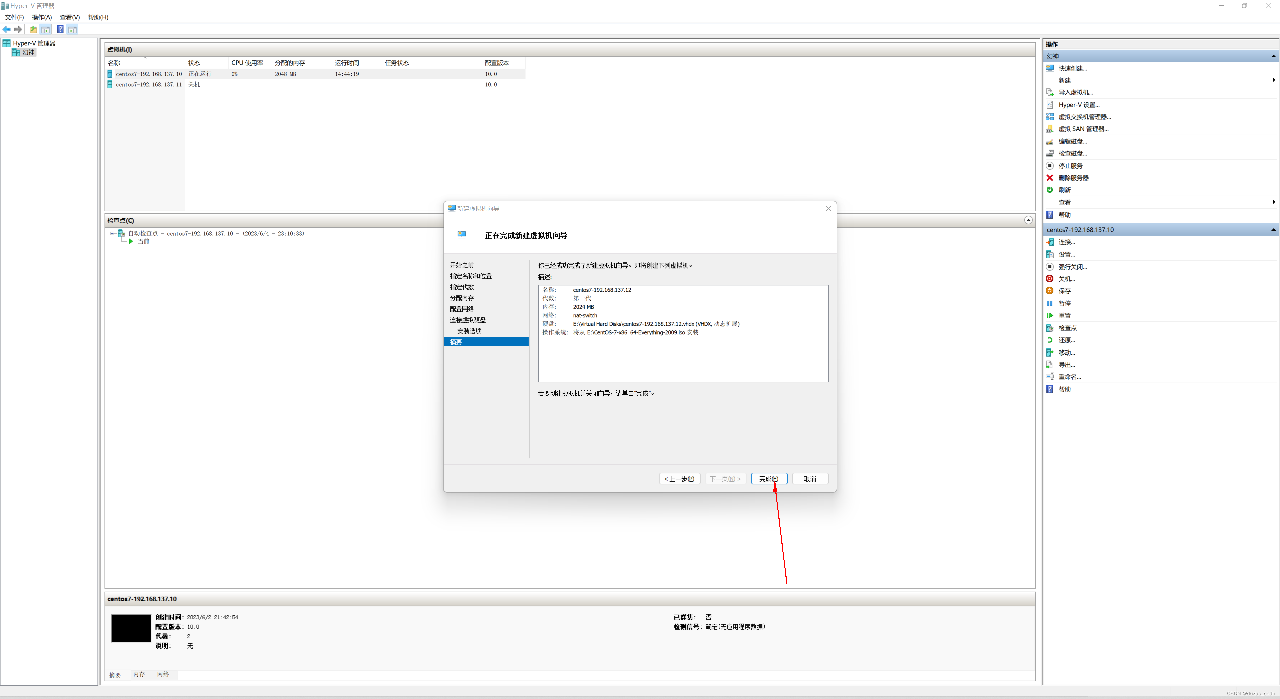Open the Virtual Switch Manager (虚拟交换机管理器) icon
This screenshot has width=1280, height=699.
click(x=1050, y=117)
